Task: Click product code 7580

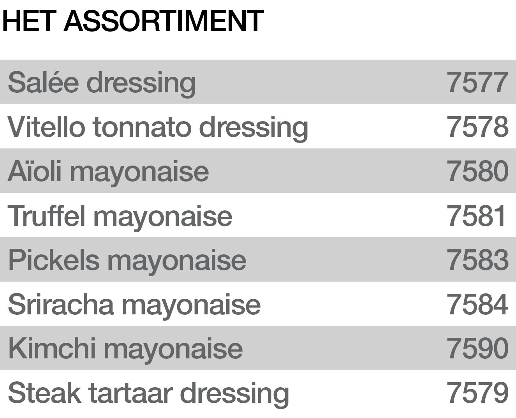Action: [477, 171]
